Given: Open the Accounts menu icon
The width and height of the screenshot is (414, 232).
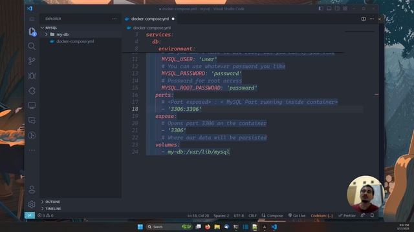Looking at the screenshot, I should pyautogui.click(x=32, y=189).
